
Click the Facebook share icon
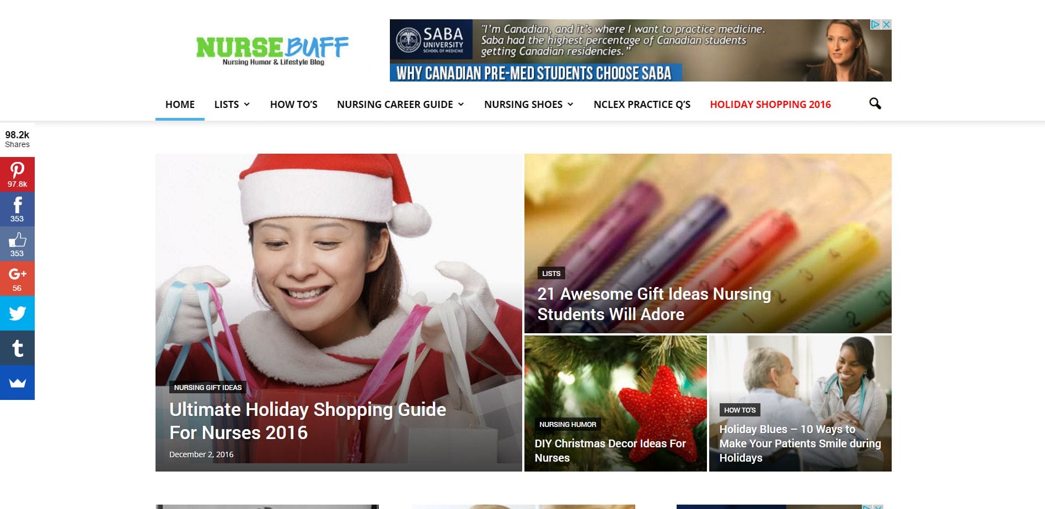click(17, 209)
